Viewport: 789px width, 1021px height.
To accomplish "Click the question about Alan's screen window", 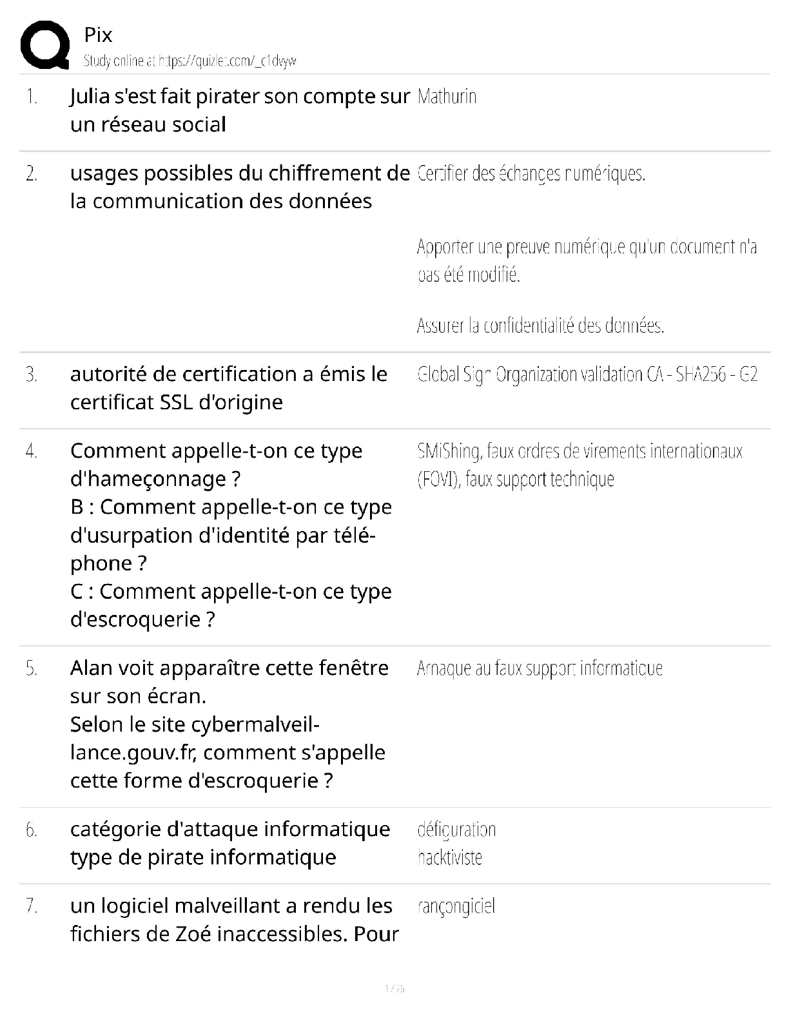I will 228,724.
